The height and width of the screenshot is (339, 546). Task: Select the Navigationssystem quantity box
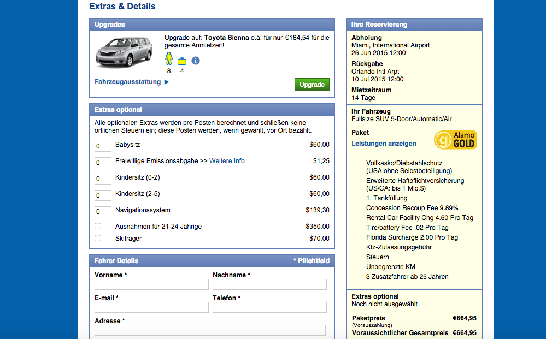click(103, 212)
